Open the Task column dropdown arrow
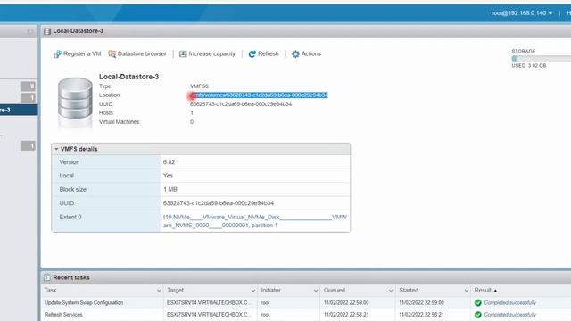571x321 pixels. tap(159, 291)
